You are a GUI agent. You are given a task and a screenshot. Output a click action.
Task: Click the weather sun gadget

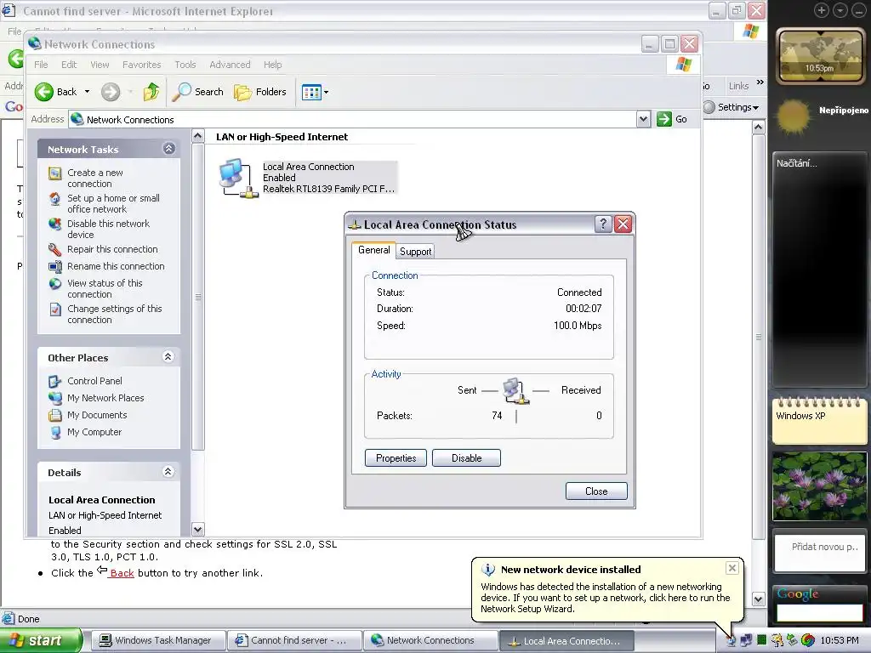793,117
